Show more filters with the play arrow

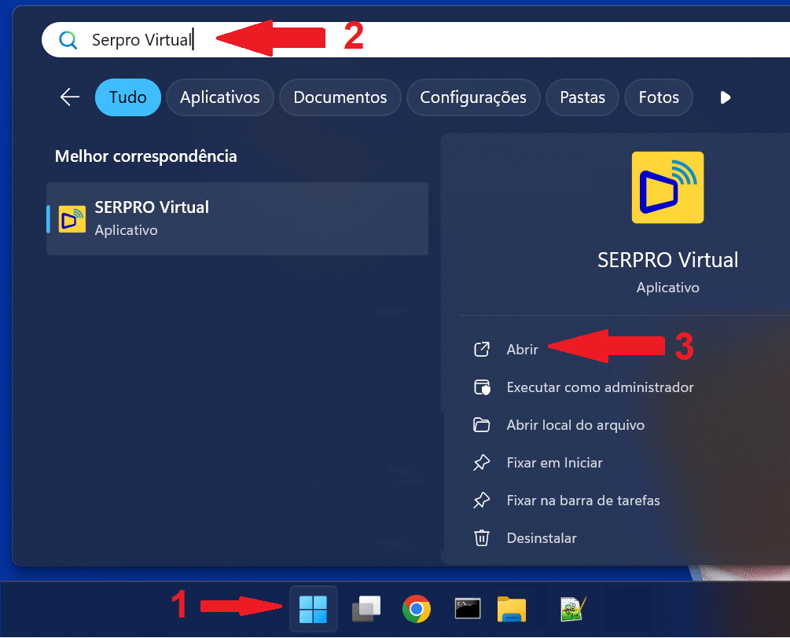pos(725,97)
